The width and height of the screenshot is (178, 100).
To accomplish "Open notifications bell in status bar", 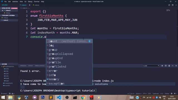I will coord(175,94).
